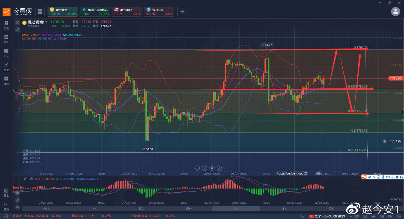
Task: Click the DIFF value label in MACD panel
Action: (44, 179)
